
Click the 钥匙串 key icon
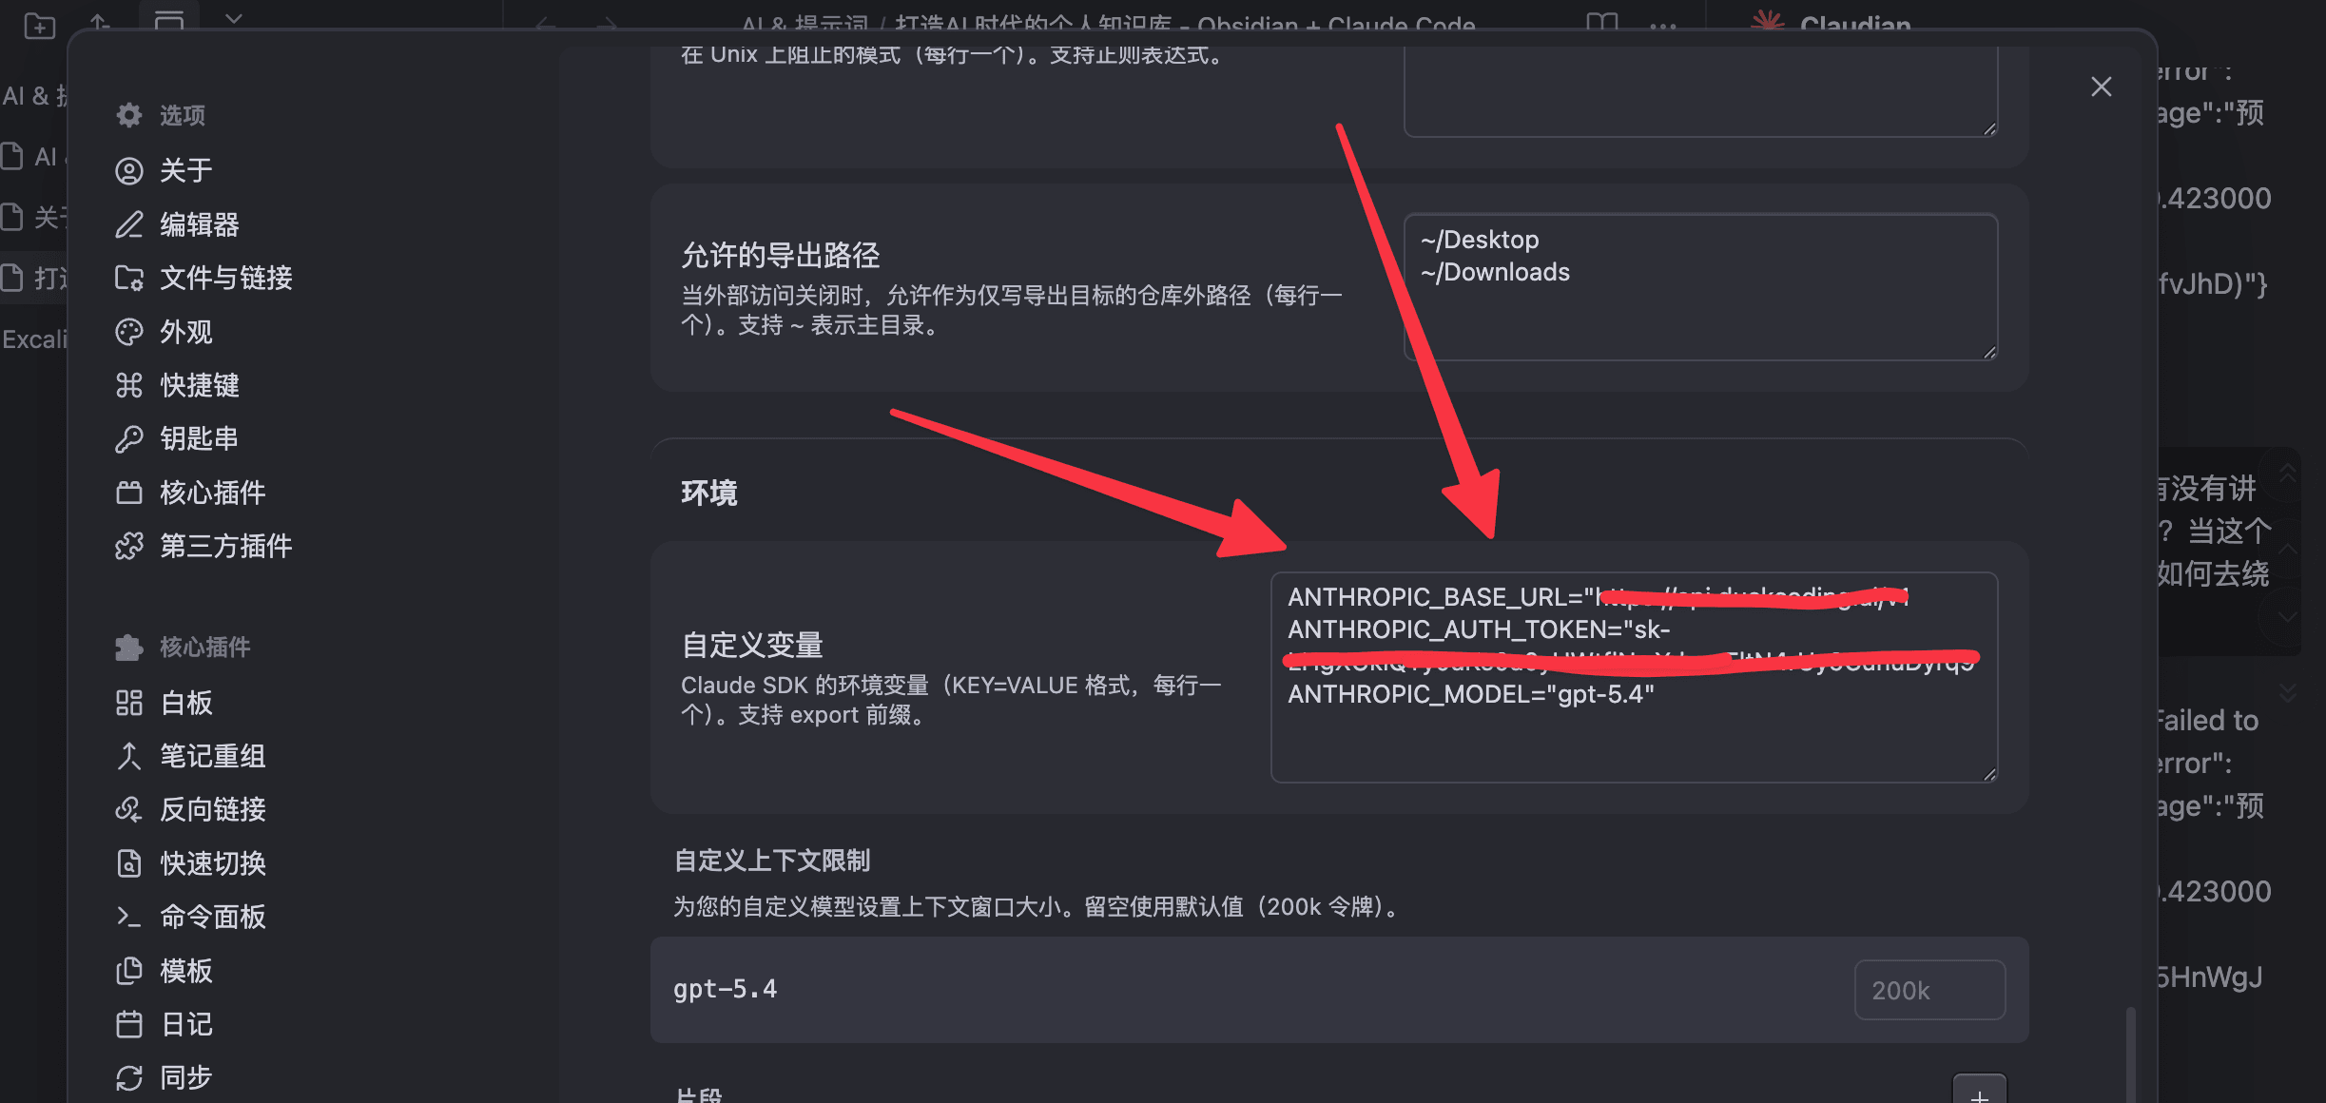(129, 438)
